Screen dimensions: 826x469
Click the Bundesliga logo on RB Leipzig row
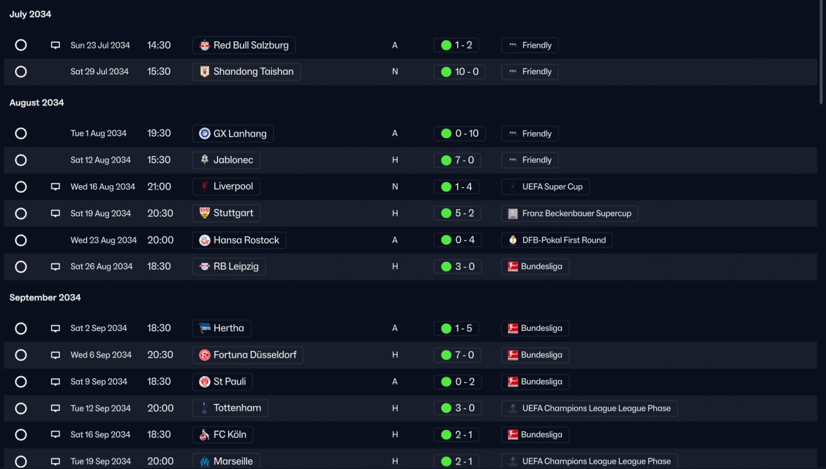point(513,266)
